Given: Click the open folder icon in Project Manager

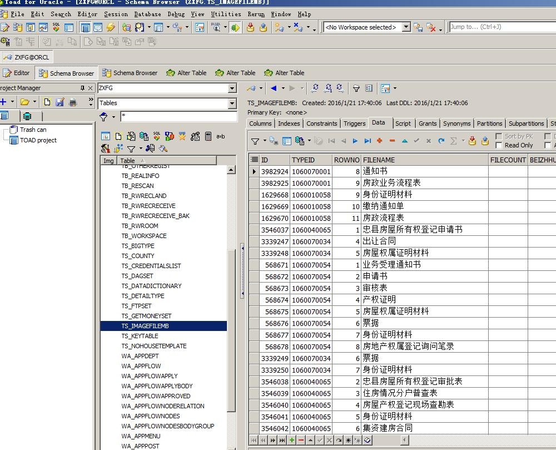Looking at the screenshot, I should (24, 102).
